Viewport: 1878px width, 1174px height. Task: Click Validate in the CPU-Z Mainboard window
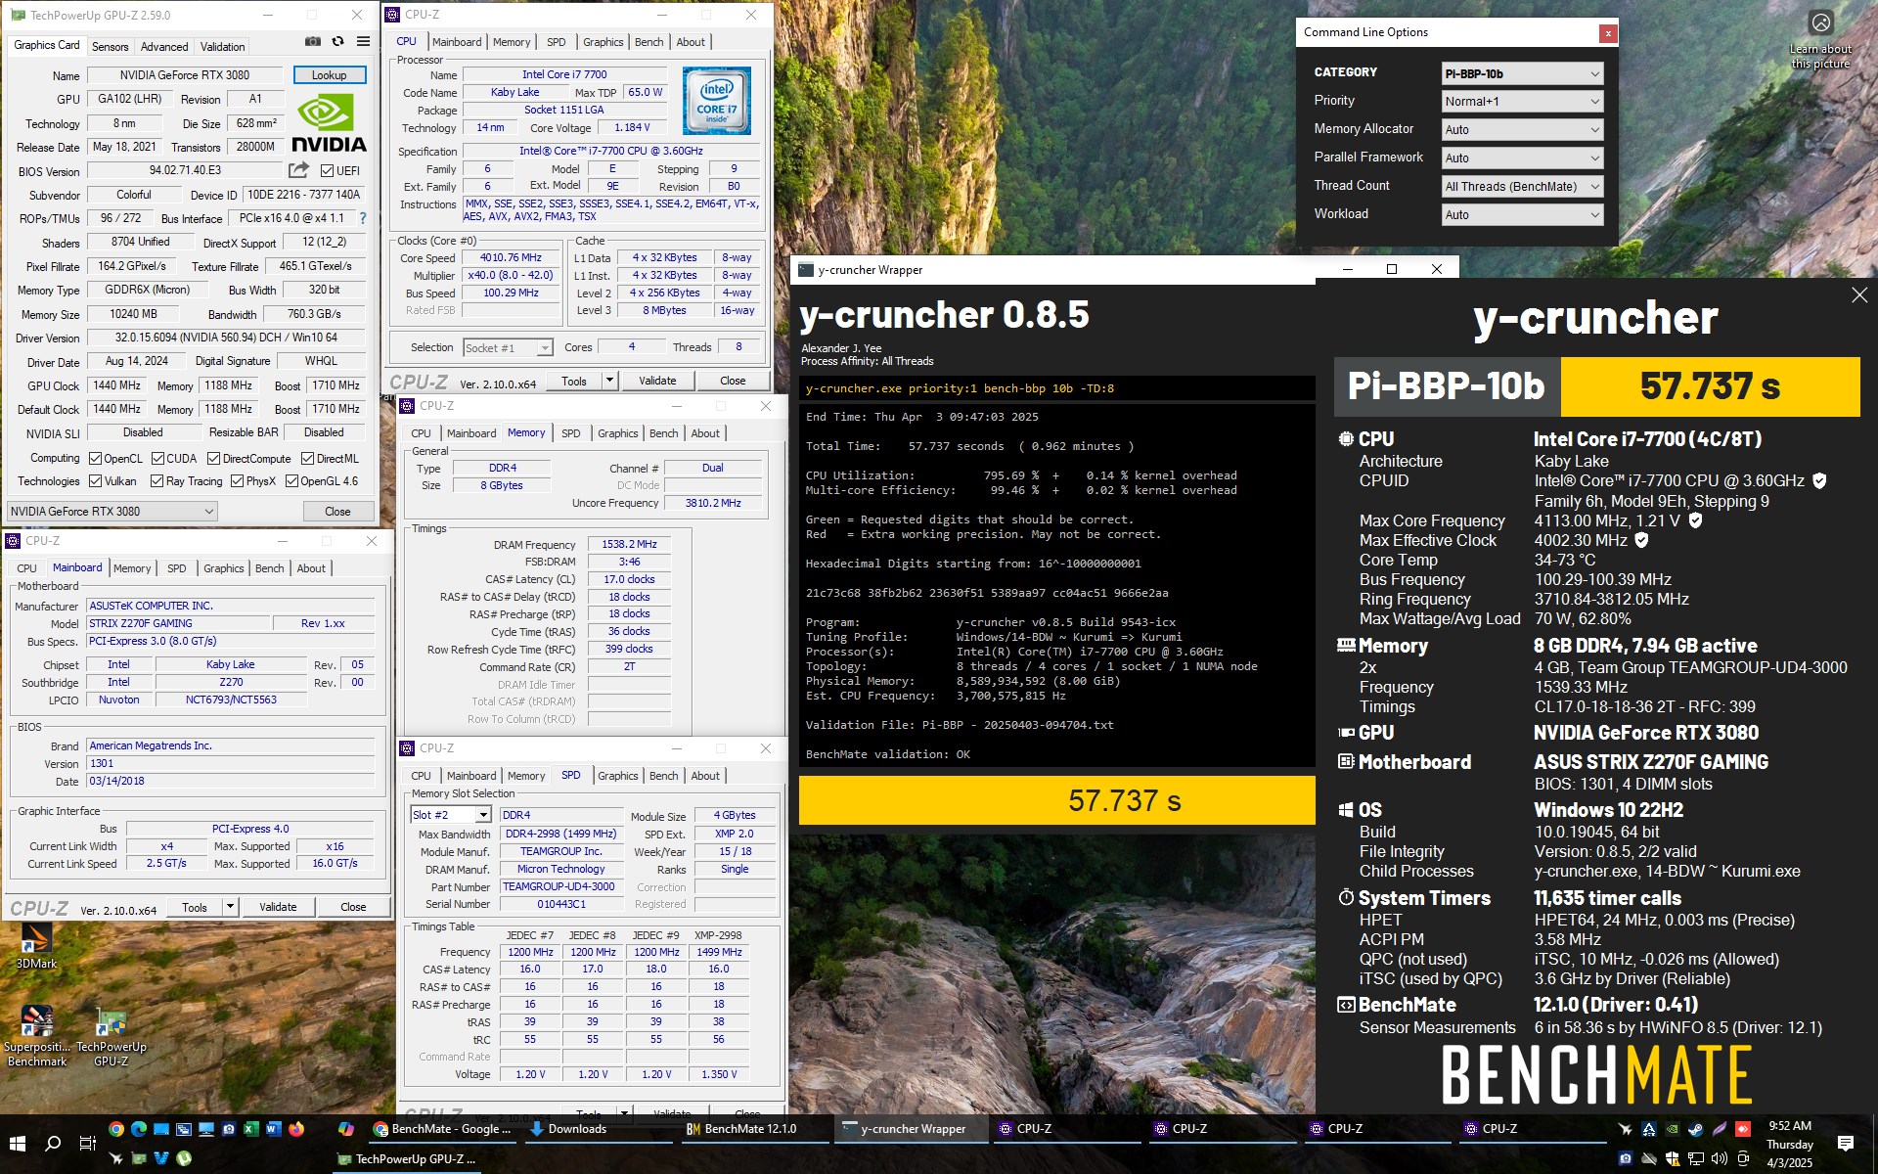[278, 907]
